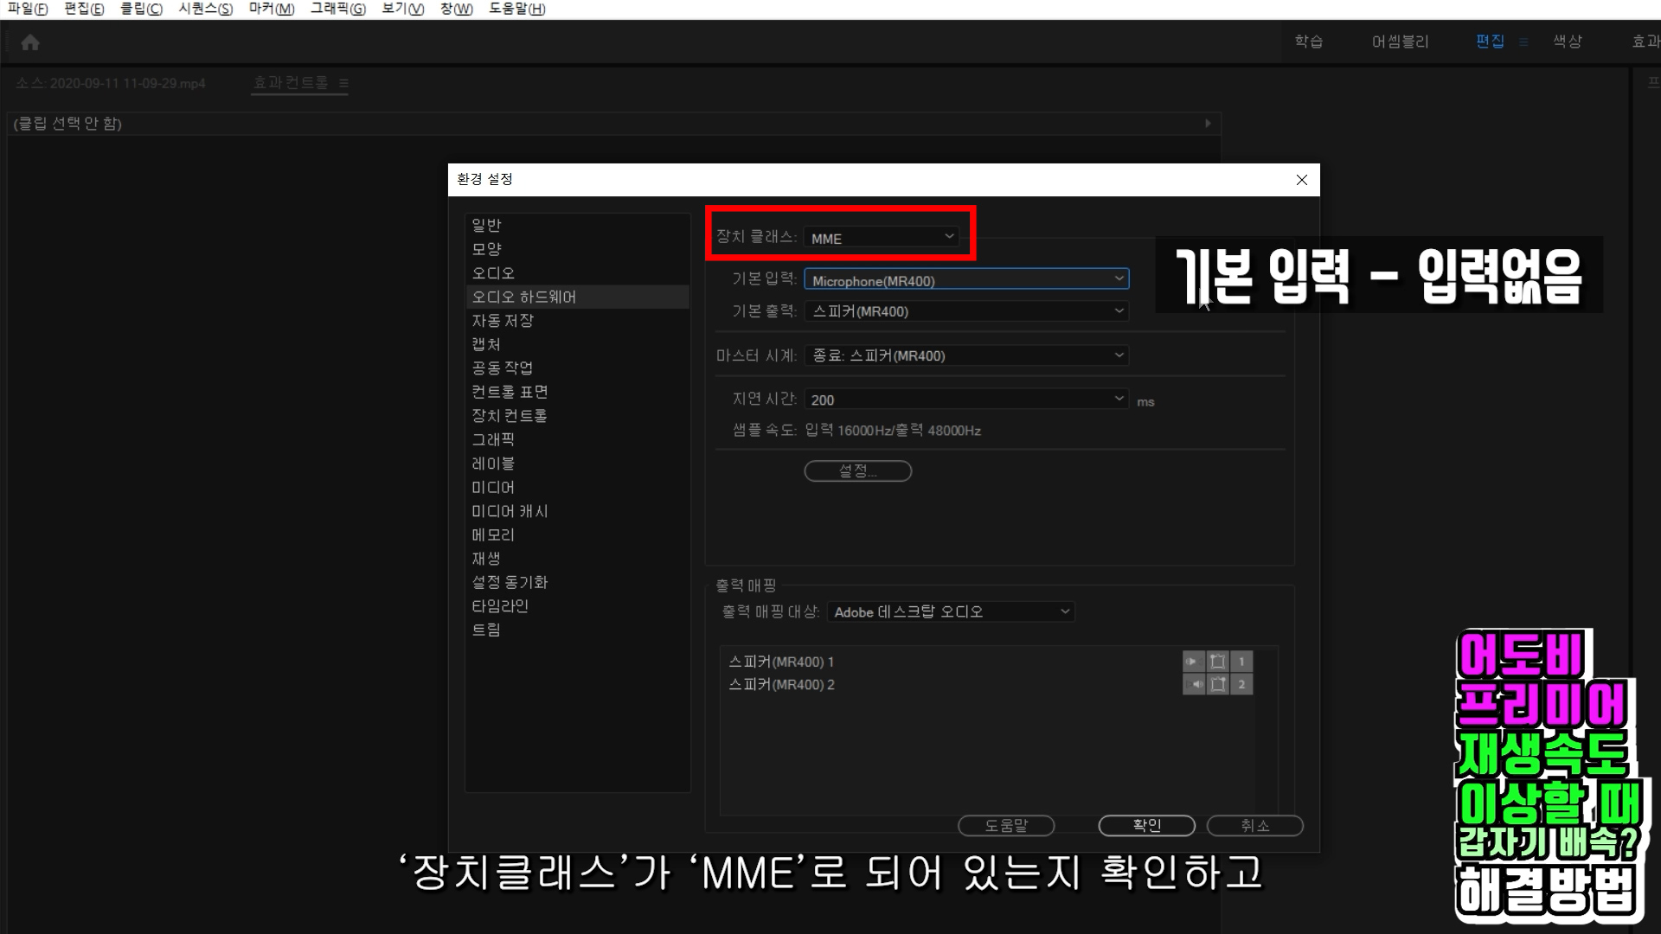Expand 기본 출력 스피커(MR400) dropdown
The image size is (1661, 934).
coord(966,310)
